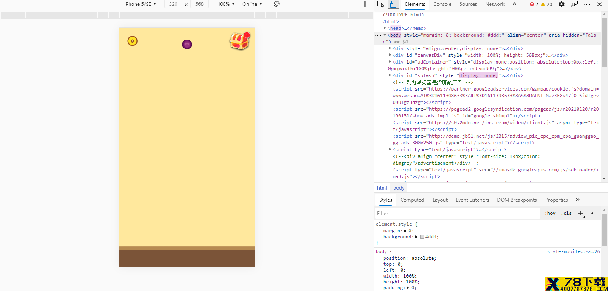Click the element.style selector text
Image resolution: width=608 pixels, height=291 pixels.
pos(395,224)
